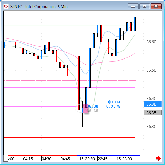Click the 36.38 blue price label

153,104
